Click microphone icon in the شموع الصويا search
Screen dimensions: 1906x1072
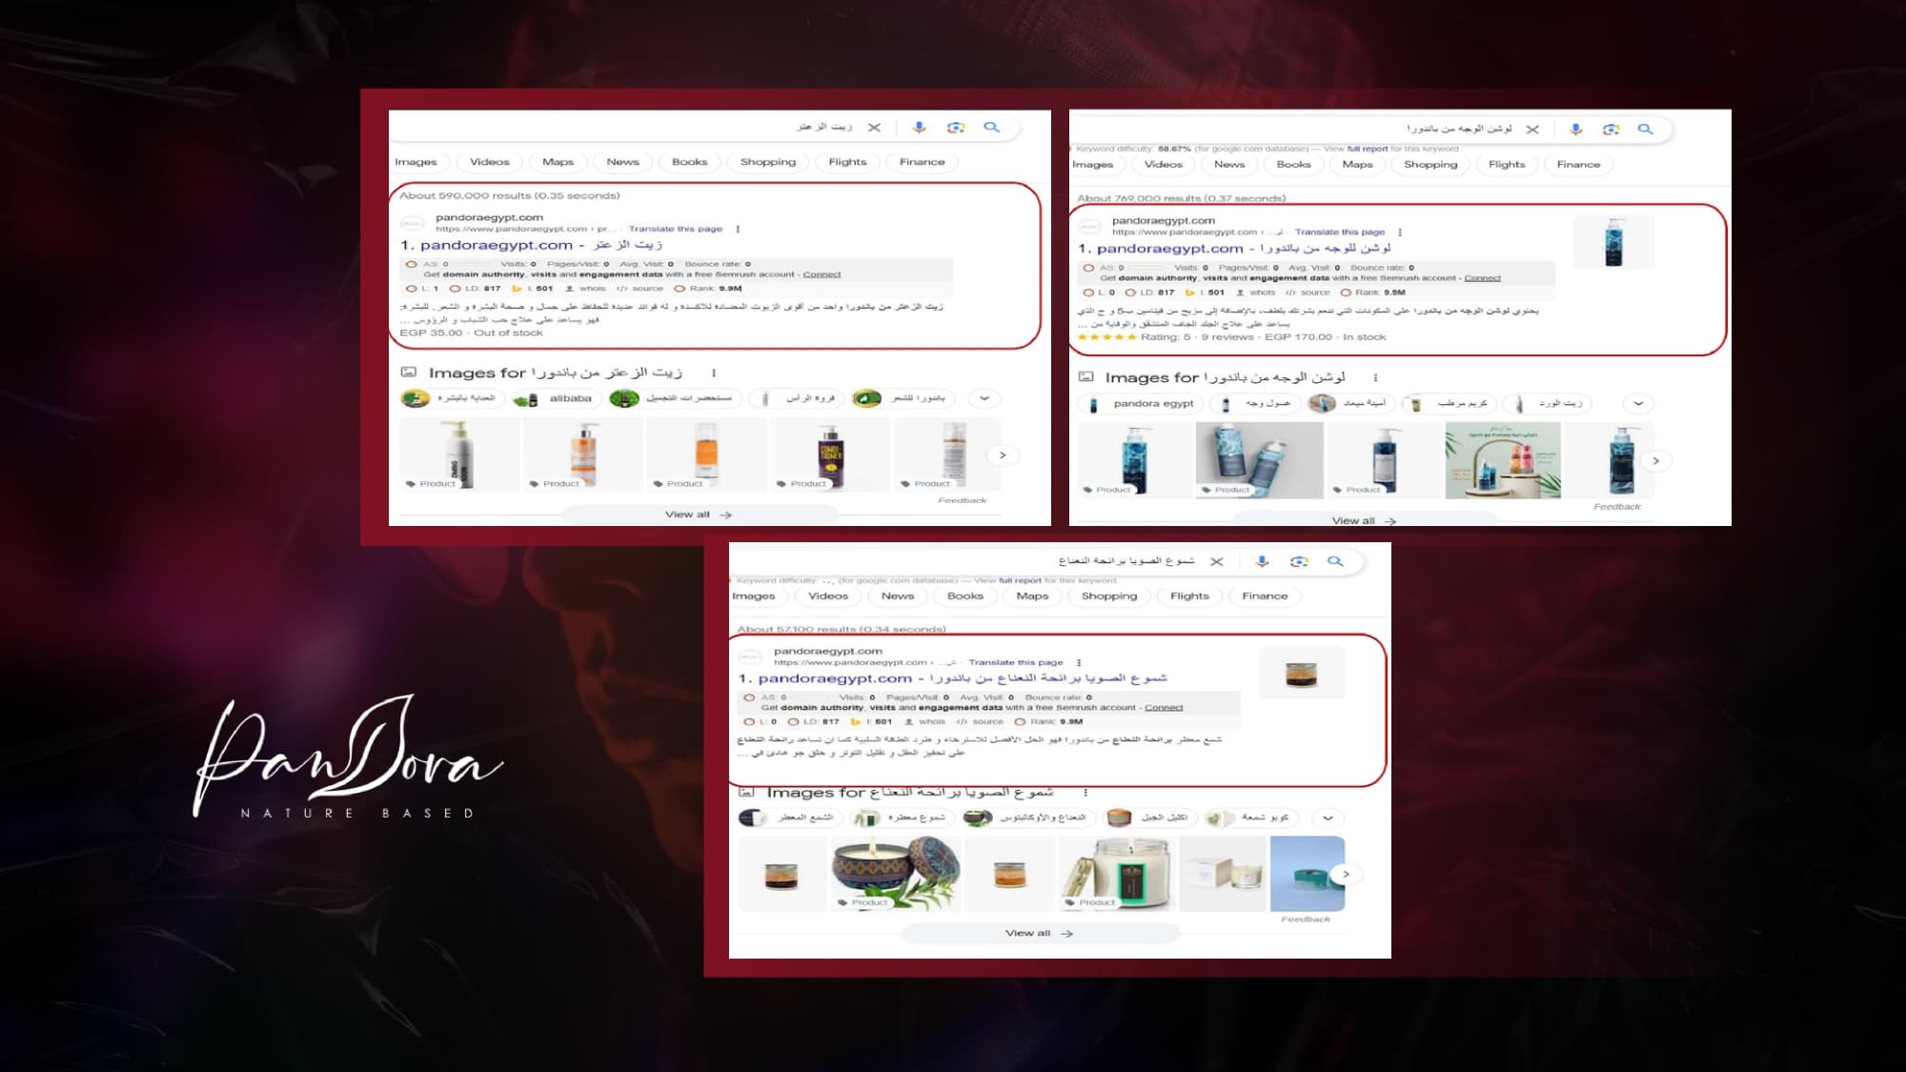pyautogui.click(x=1263, y=561)
